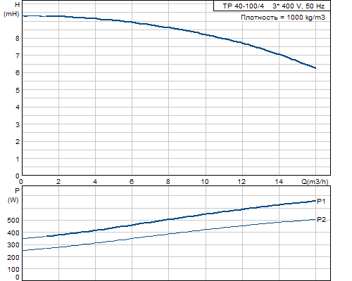Click the thick P1 power curve start
Screen dimensions: 352x281
pyautogui.click(x=23, y=238)
